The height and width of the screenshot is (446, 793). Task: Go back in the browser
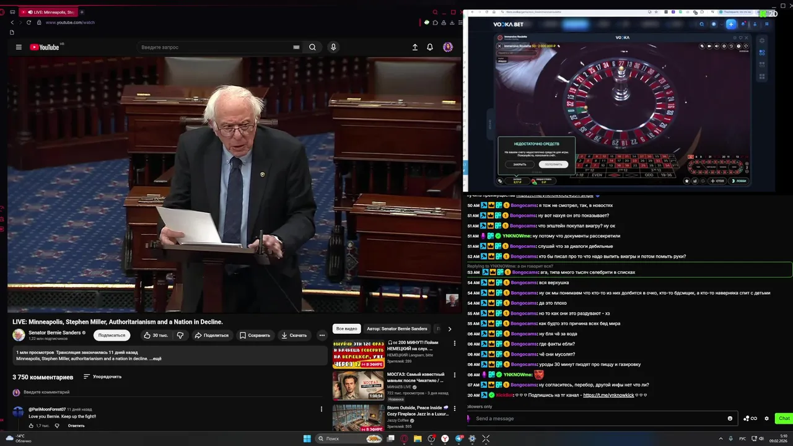[x=12, y=22]
